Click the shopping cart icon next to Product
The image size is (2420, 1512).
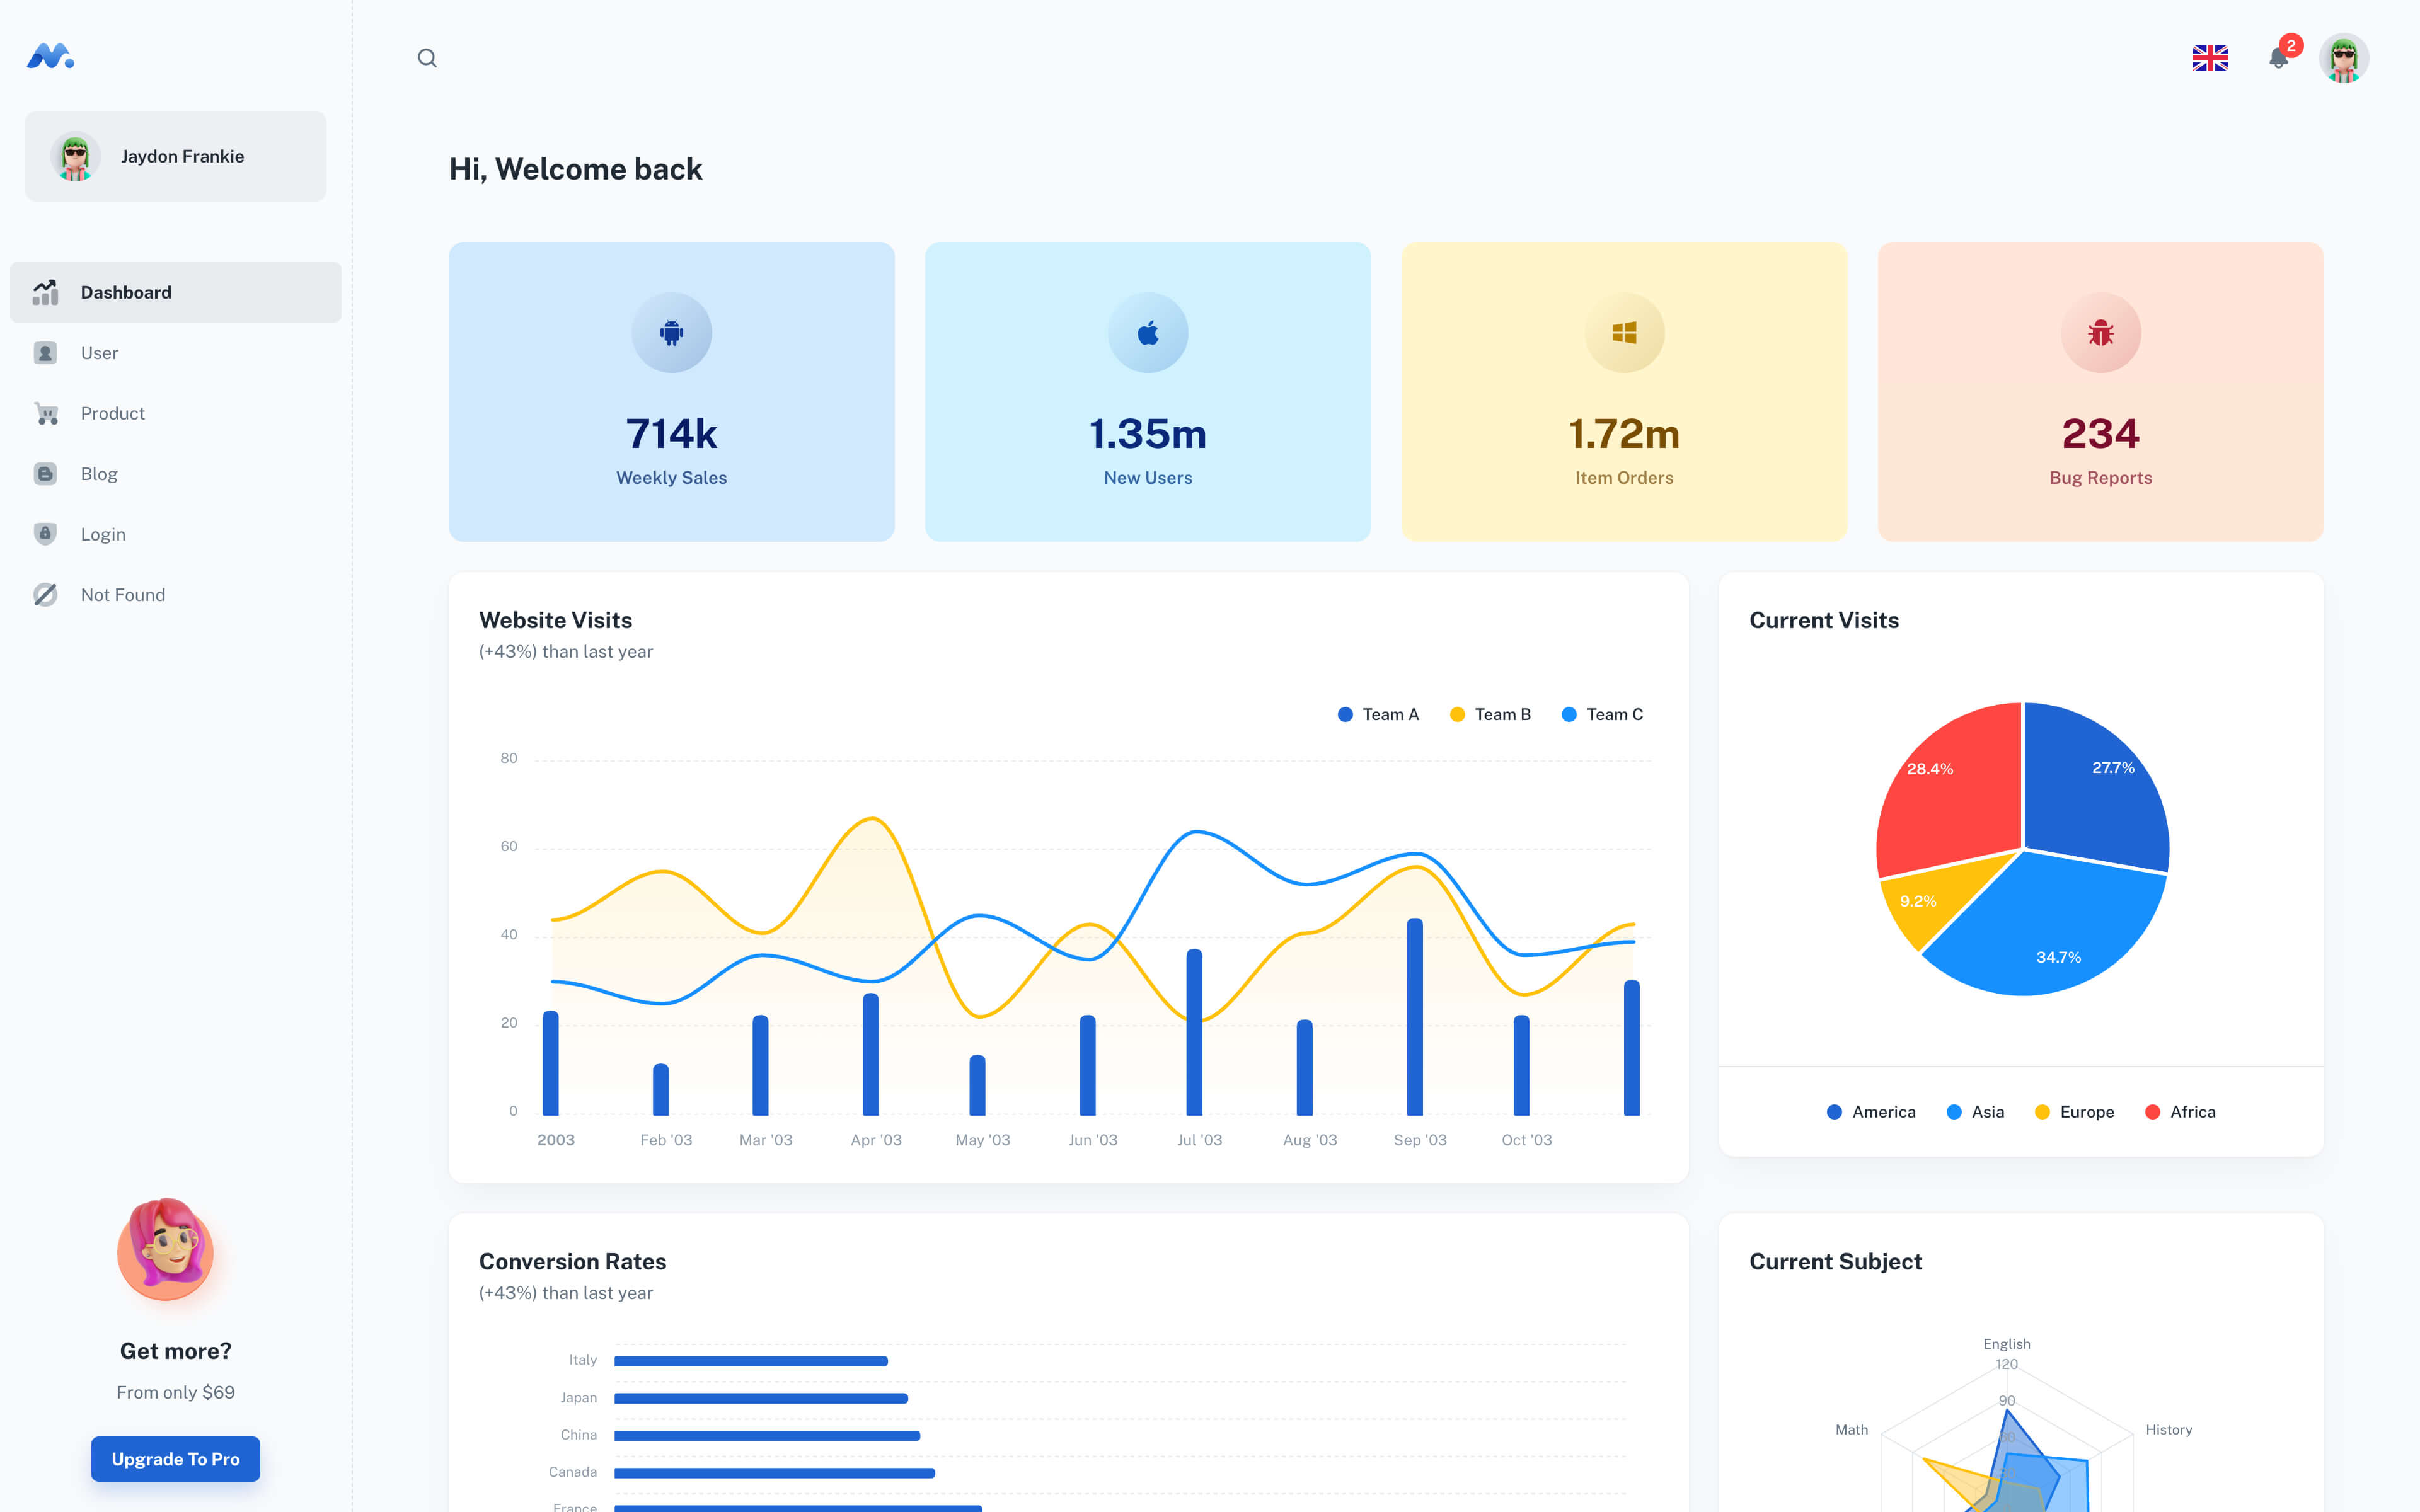[x=45, y=413]
